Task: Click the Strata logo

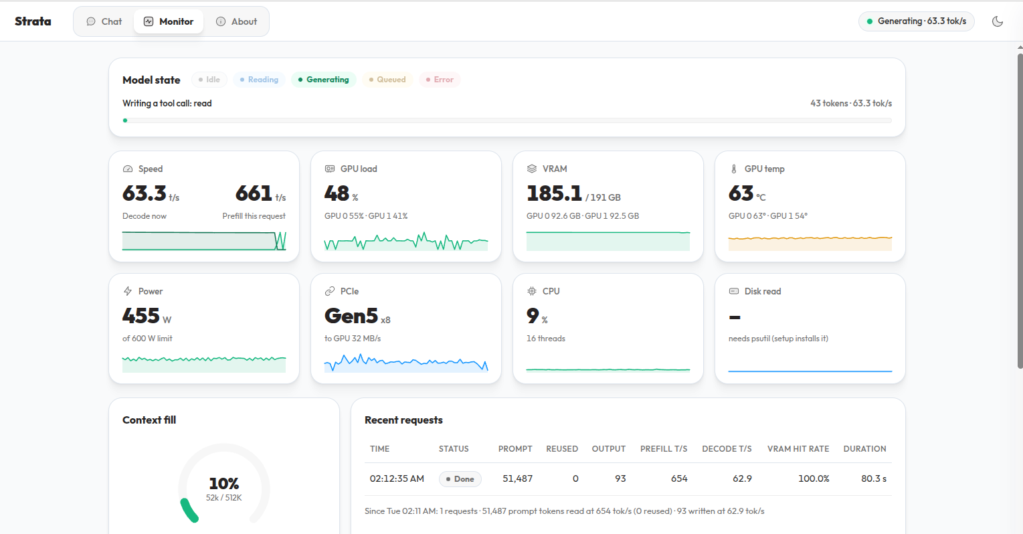Action: (x=33, y=21)
